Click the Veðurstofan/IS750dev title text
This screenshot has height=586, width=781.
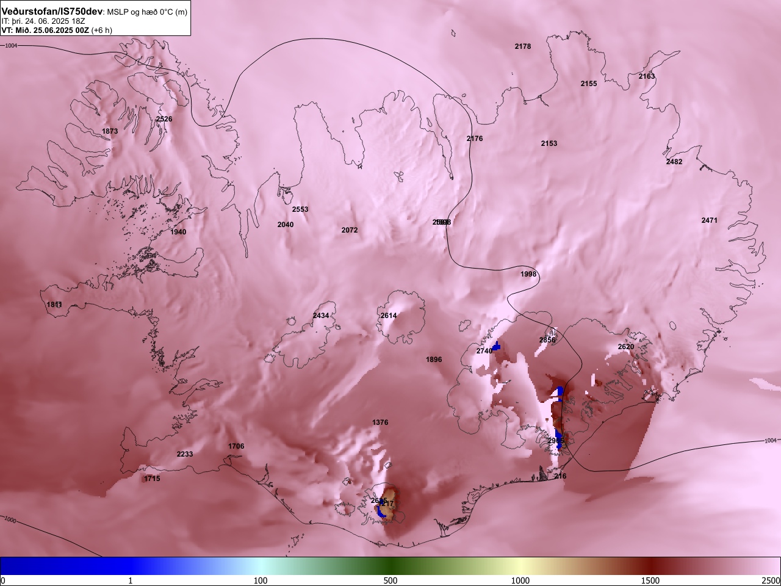point(52,12)
